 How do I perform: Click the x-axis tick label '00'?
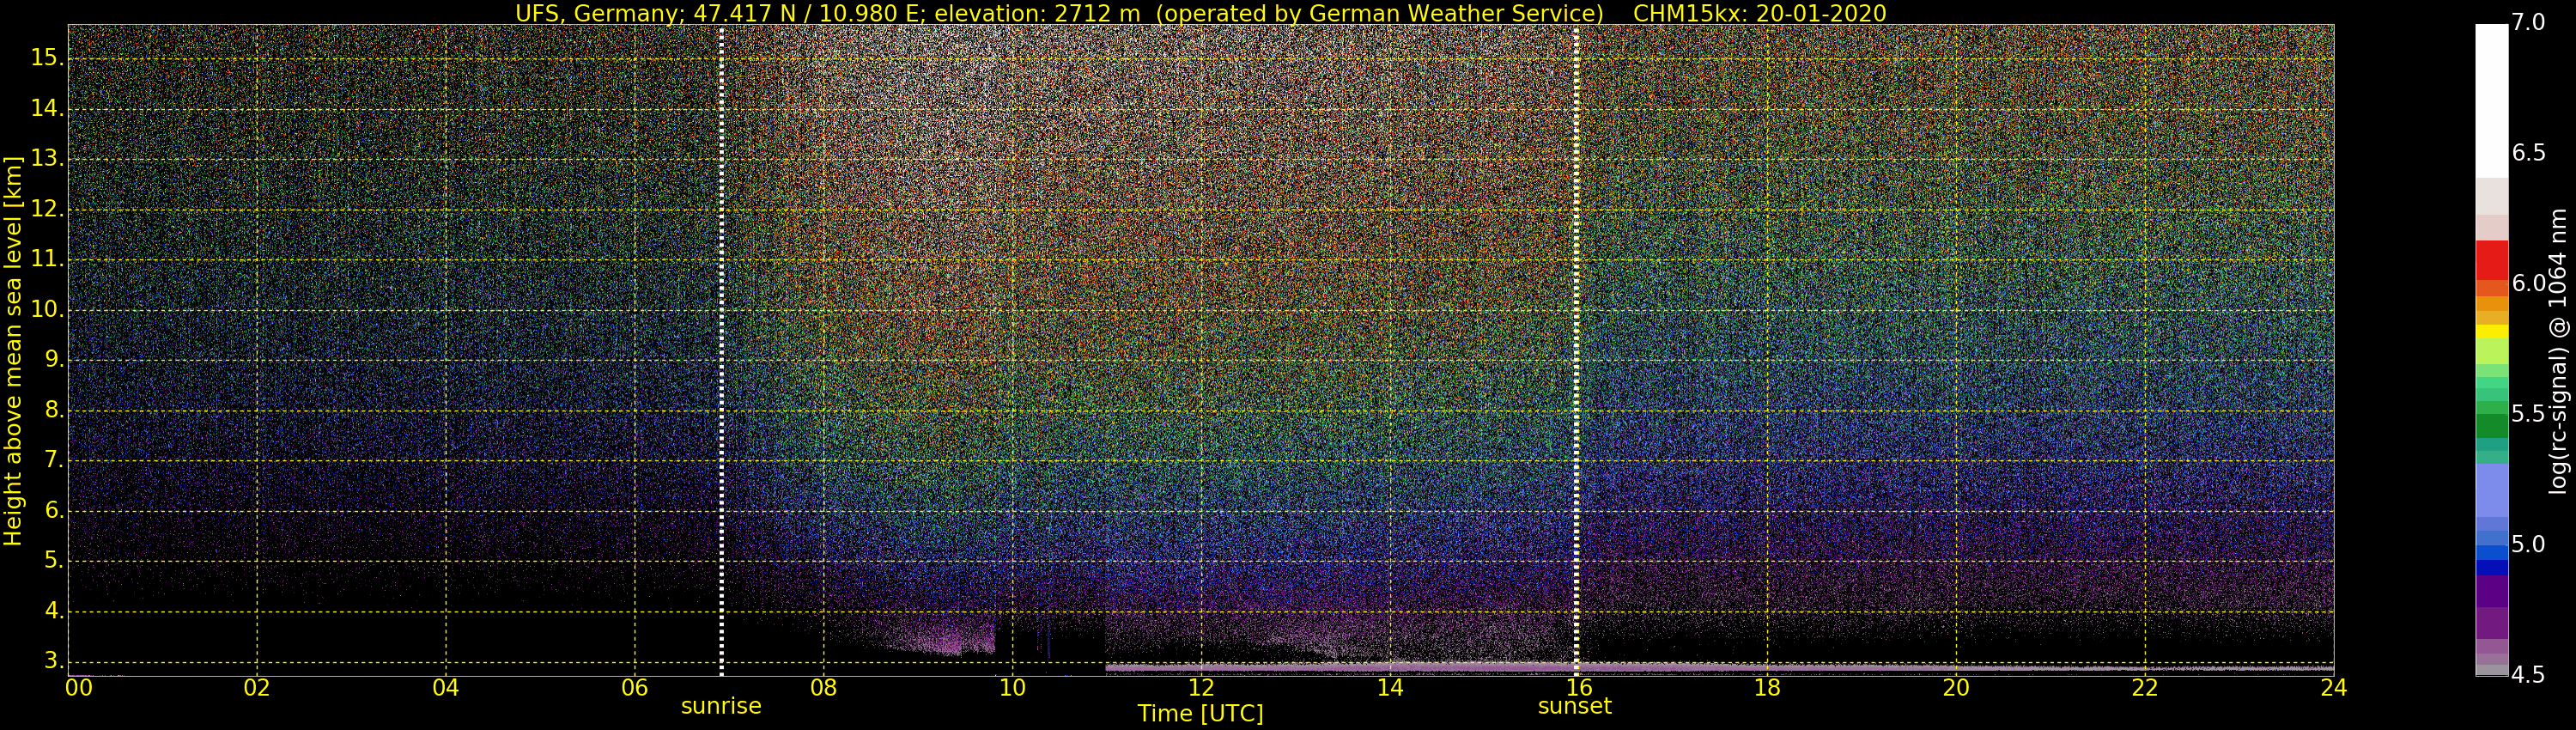tap(78, 688)
